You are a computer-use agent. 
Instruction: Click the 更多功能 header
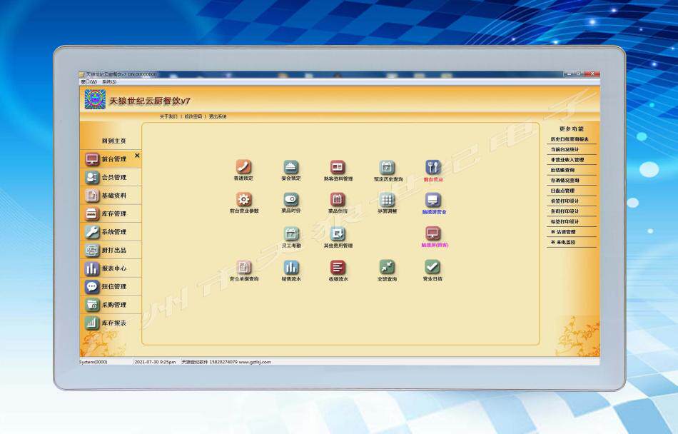coord(571,128)
